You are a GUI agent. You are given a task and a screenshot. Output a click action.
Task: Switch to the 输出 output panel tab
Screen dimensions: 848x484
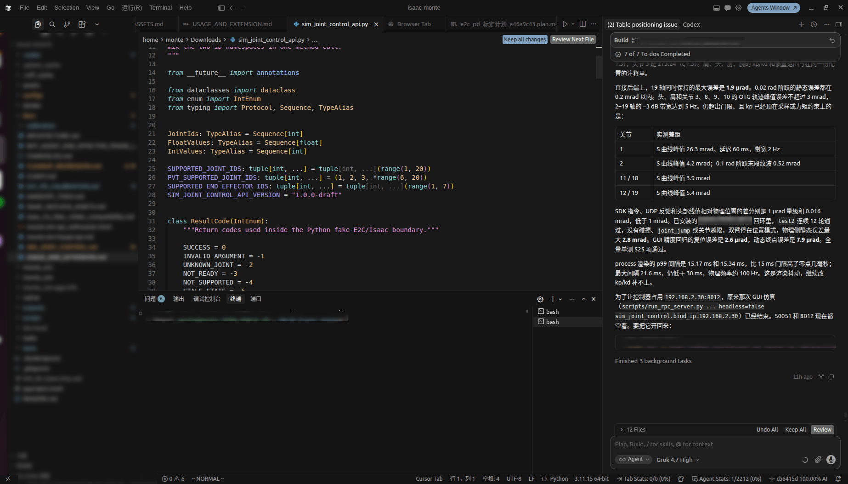tap(179, 299)
